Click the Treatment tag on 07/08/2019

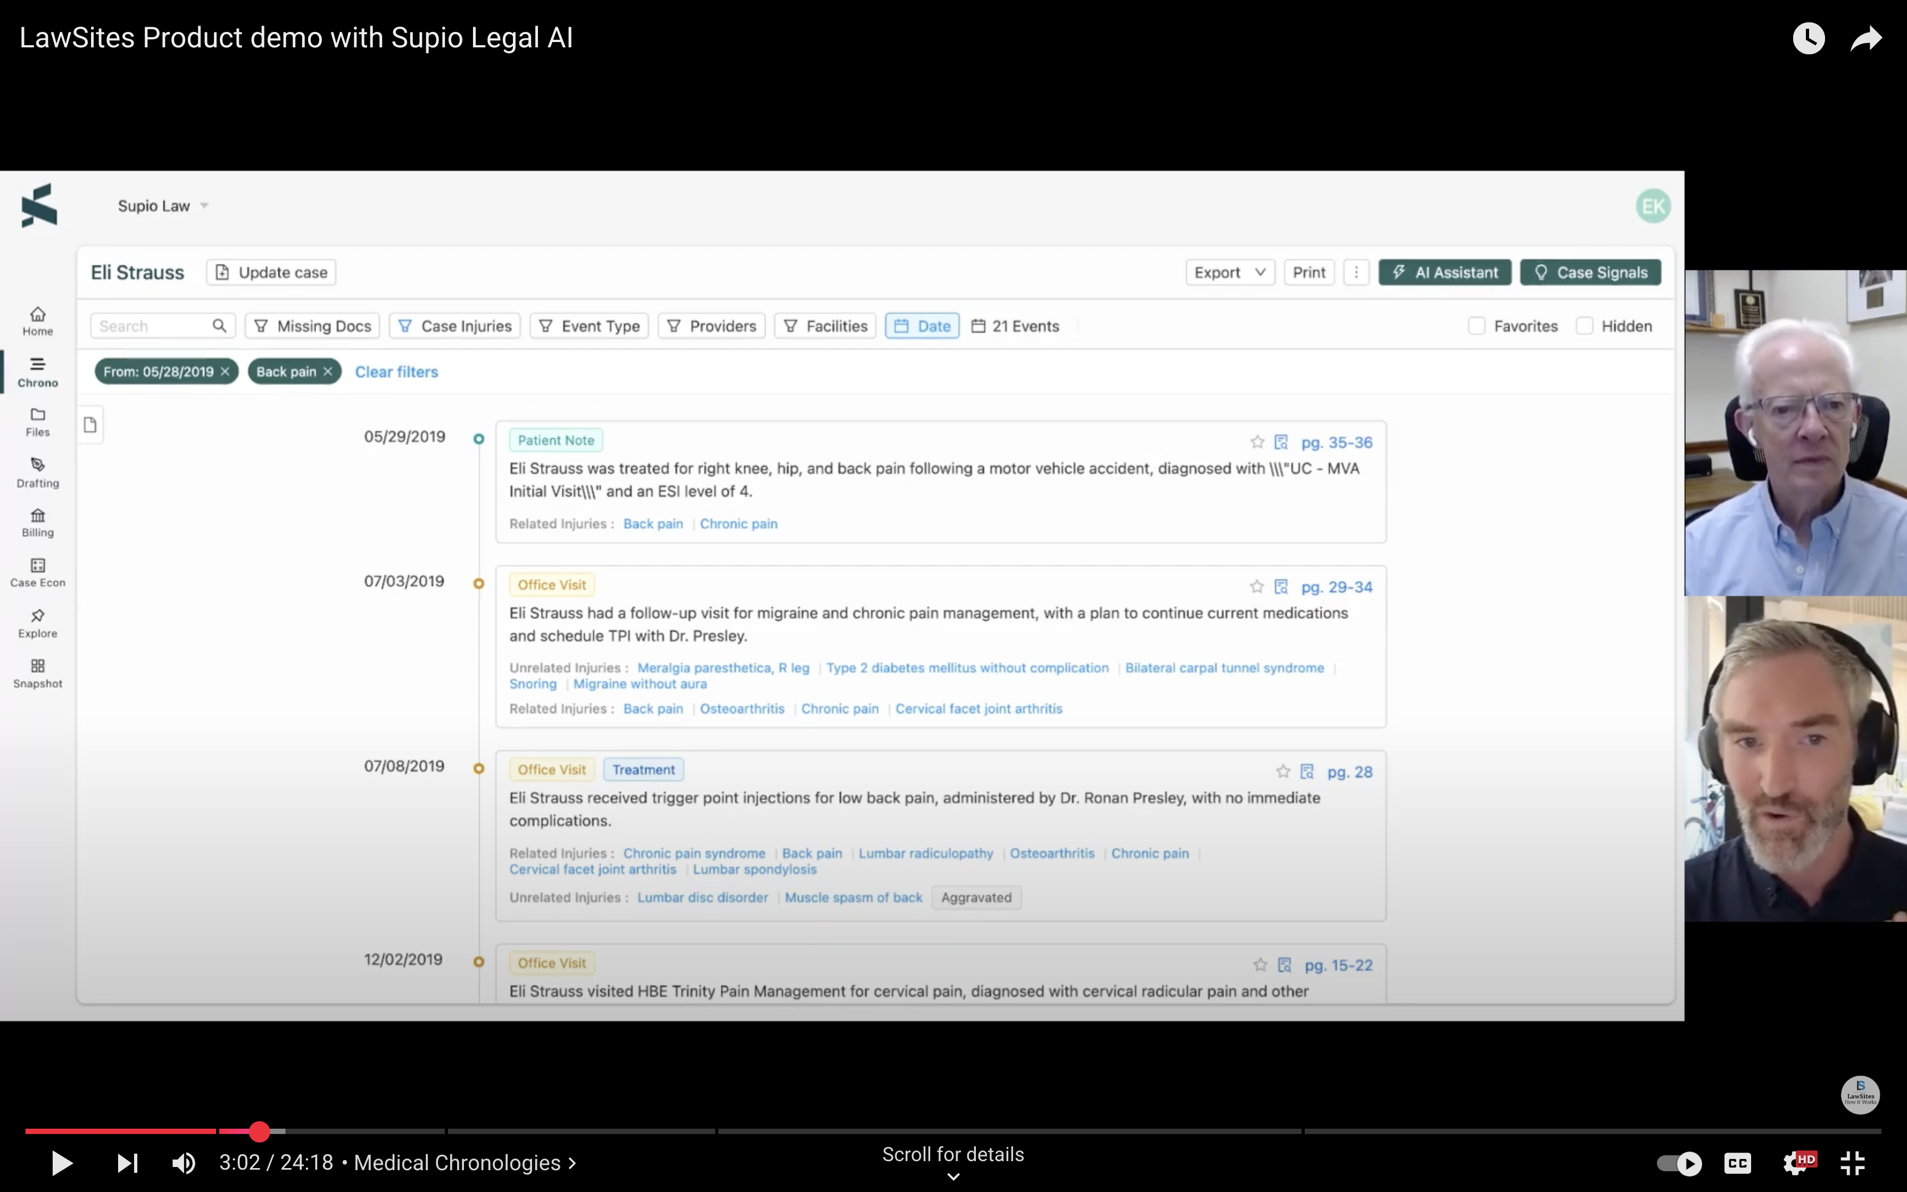(x=643, y=769)
